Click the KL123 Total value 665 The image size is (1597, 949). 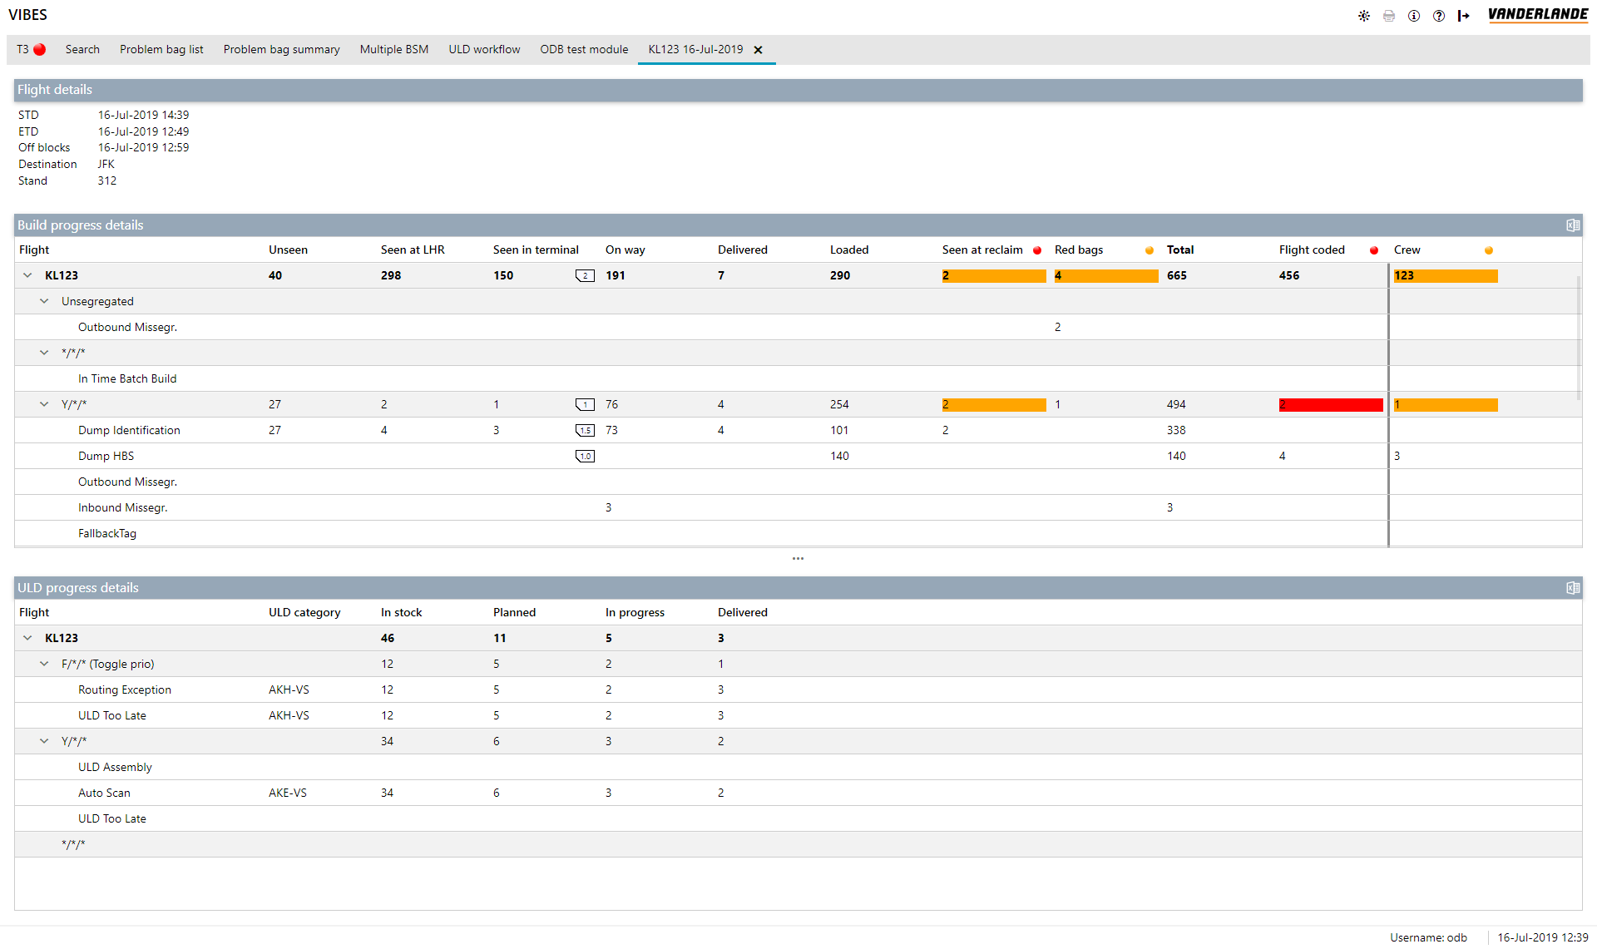click(x=1177, y=275)
